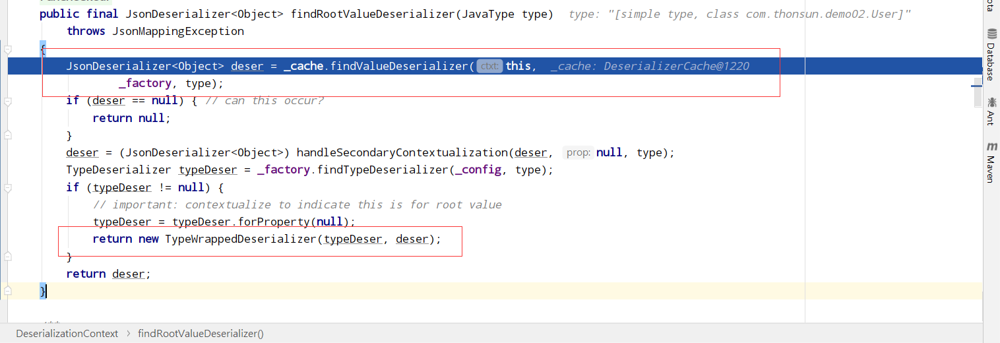Click fold end marker above 'return deser;'
The image size is (1000, 343).
pyautogui.click(x=7, y=256)
